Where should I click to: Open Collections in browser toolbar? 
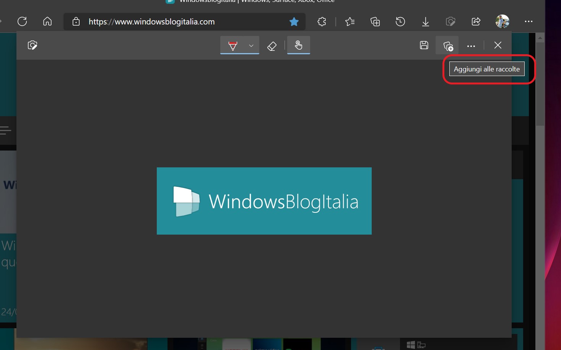pyautogui.click(x=375, y=22)
